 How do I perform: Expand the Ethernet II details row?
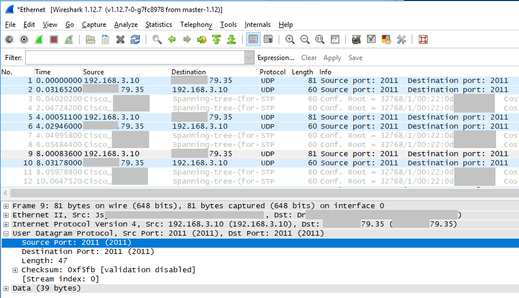pos(6,215)
